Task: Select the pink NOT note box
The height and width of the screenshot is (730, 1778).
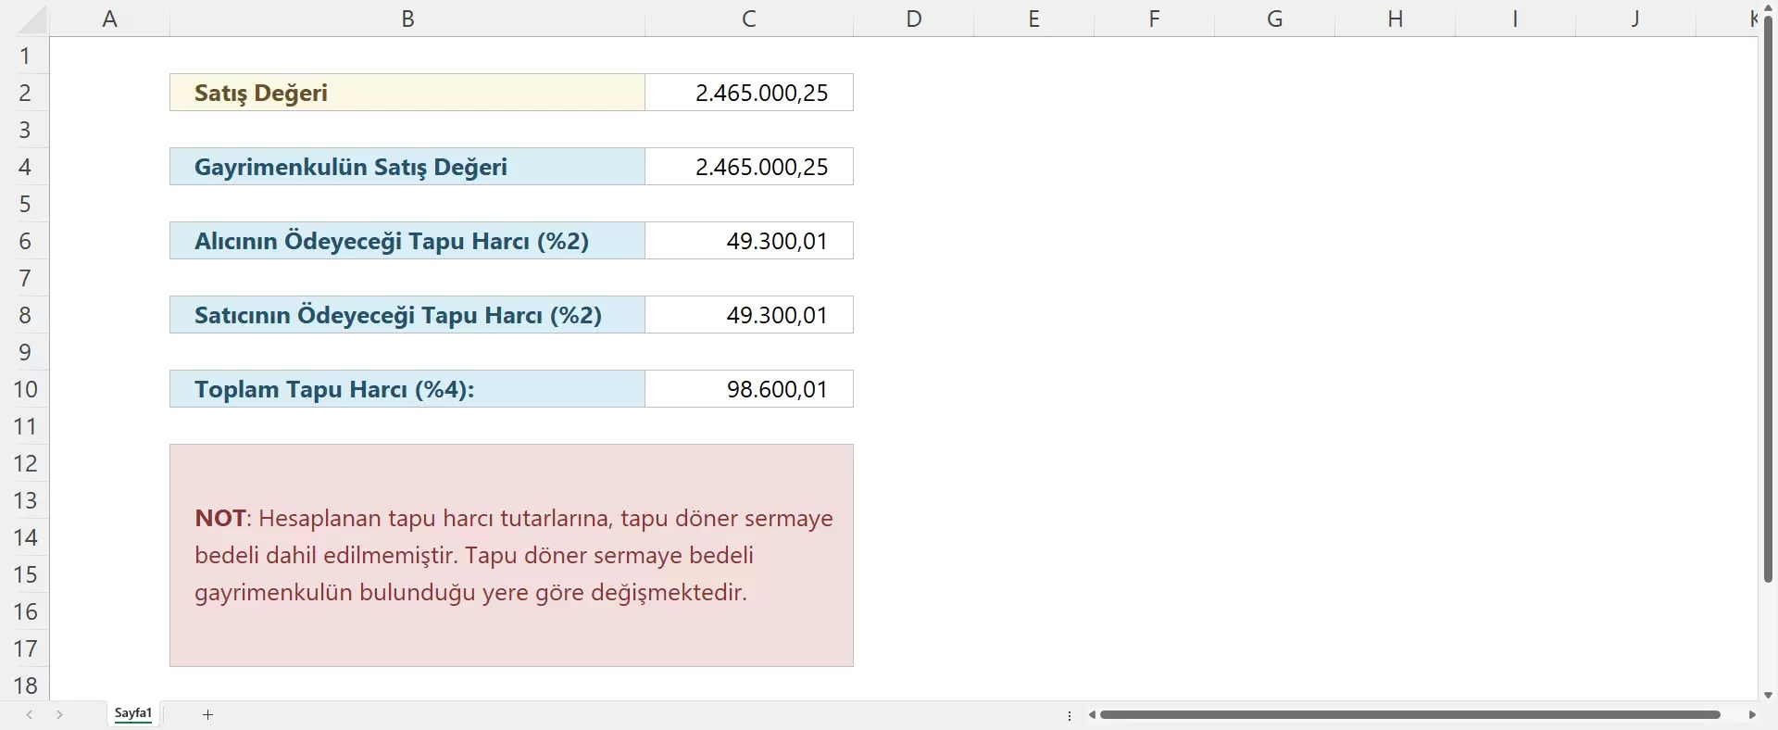Action: pos(511,556)
